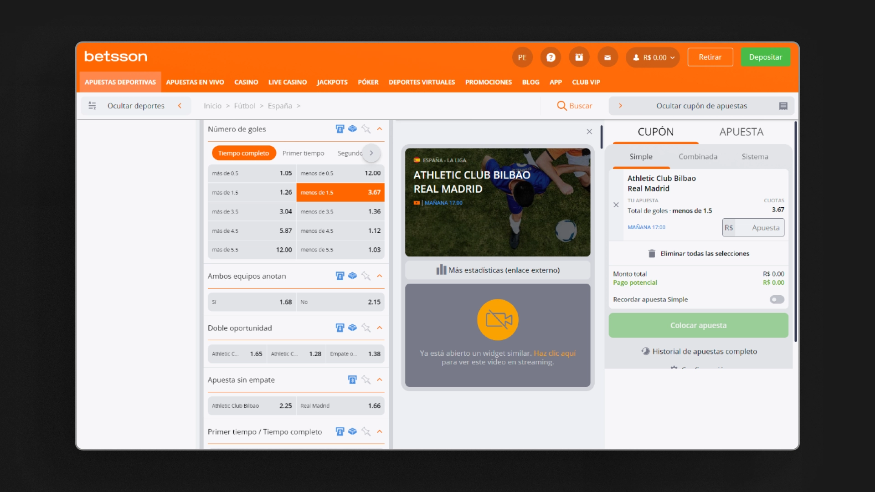Pin the Apuesta sin empate market
Viewport: 875px width, 492px height.
point(366,380)
